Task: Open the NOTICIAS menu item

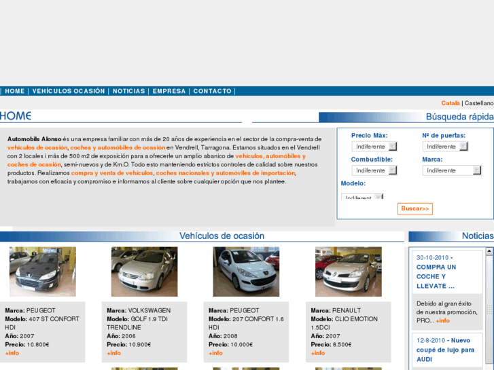Action: (129, 91)
